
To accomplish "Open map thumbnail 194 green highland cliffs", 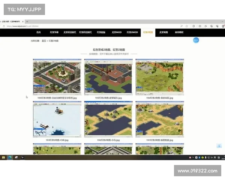I will pos(160,77).
